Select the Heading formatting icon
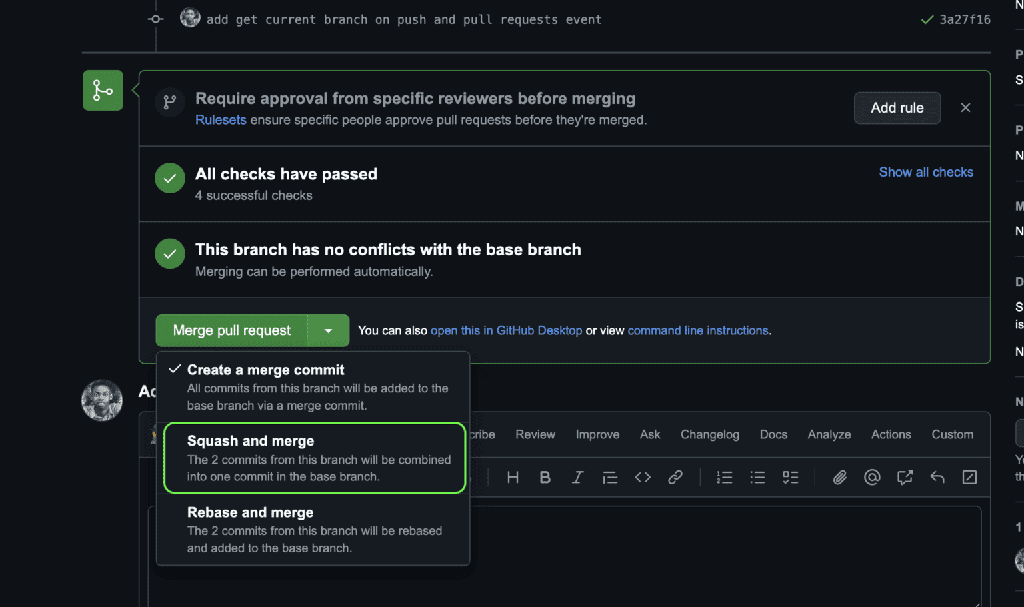1024x607 pixels. point(512,477)
